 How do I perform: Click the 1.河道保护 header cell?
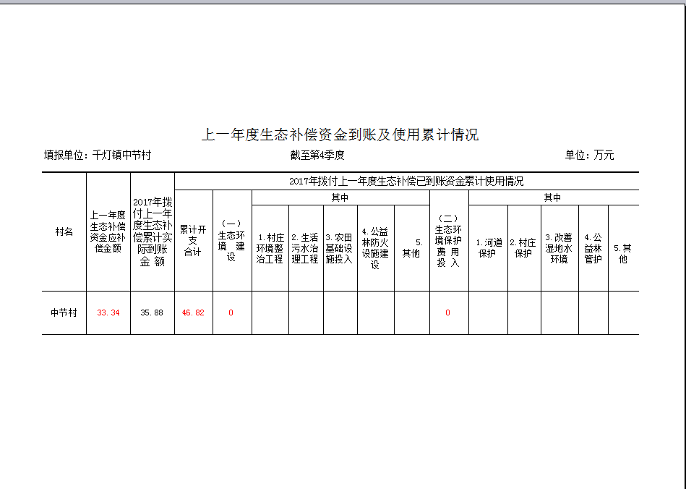point(488,248)
